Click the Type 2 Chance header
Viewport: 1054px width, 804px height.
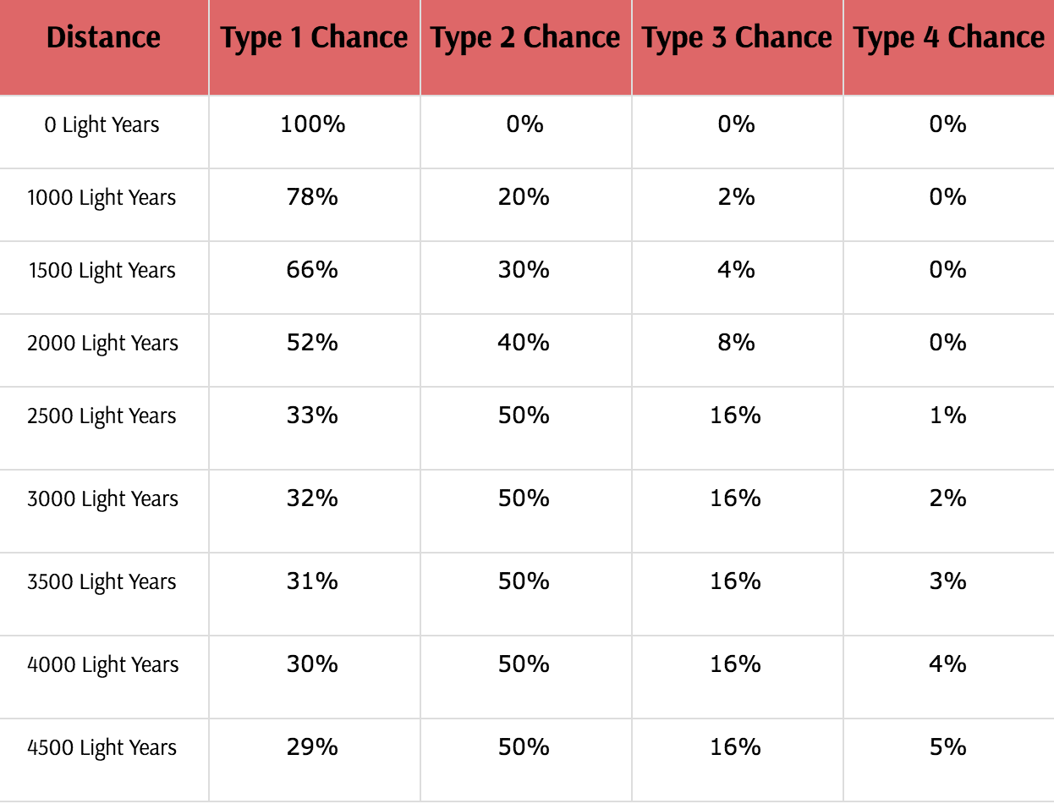(x=525, y=38)
